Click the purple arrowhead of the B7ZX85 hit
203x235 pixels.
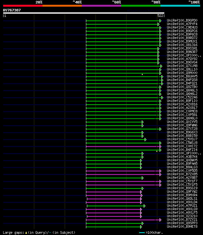pos(160,174)
